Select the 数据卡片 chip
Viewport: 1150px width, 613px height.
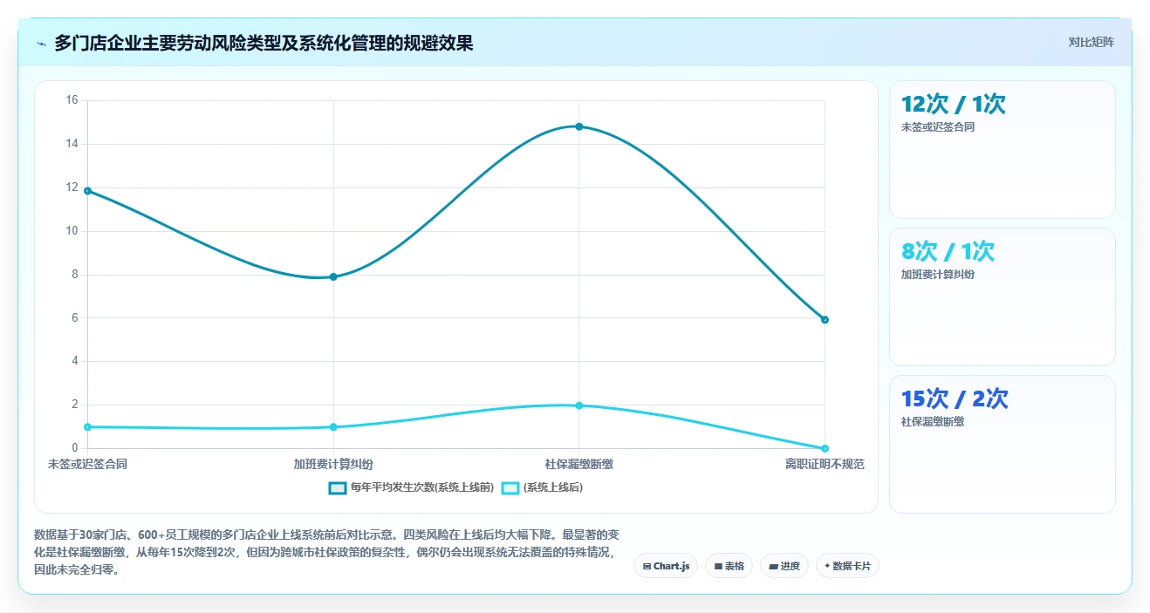(847, 566)
